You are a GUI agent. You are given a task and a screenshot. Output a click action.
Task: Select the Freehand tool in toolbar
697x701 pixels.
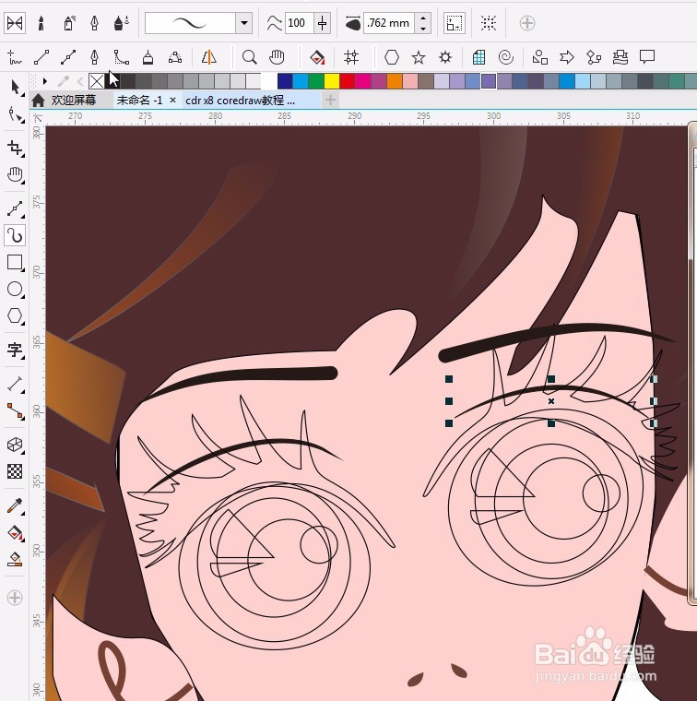(x=15, y=57)
